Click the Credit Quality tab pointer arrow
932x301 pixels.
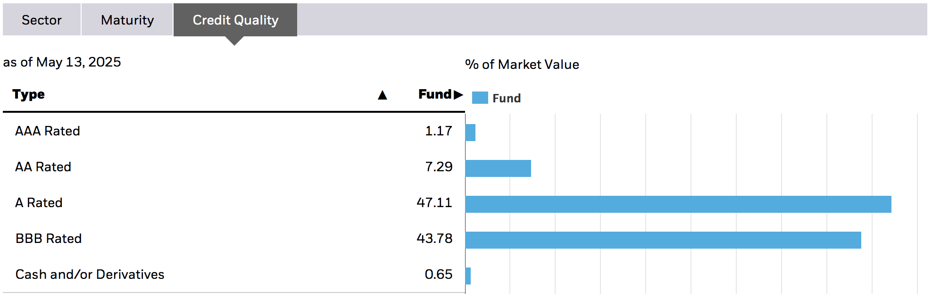coord(234,42)
